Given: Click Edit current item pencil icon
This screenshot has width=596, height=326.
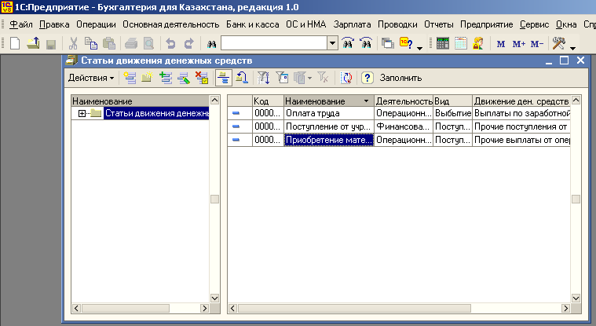Looking at the screenshot, I should coord(184,78).
